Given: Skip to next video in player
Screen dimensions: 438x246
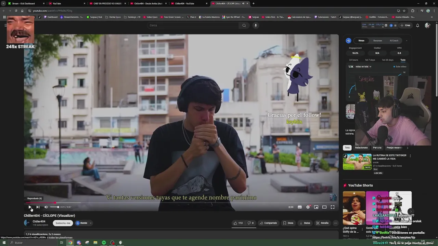Looking at the screenshot, I should [38, 207].
